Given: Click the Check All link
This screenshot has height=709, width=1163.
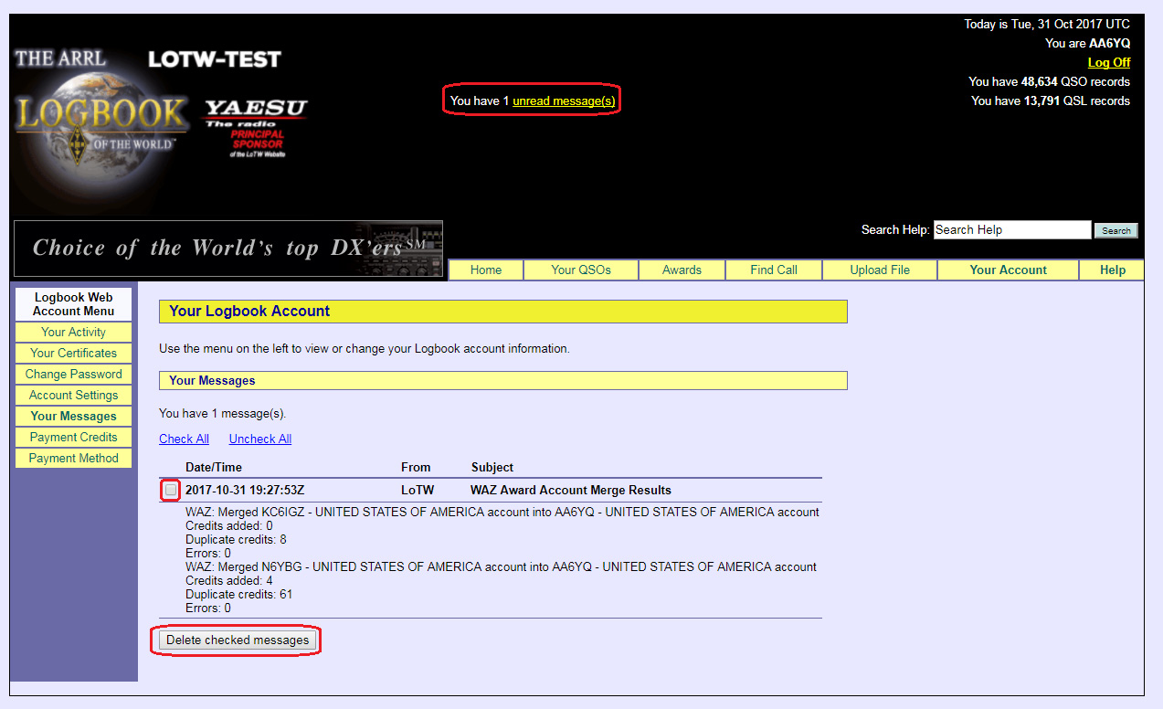Looking at the screenshot, I should (184, 439).
